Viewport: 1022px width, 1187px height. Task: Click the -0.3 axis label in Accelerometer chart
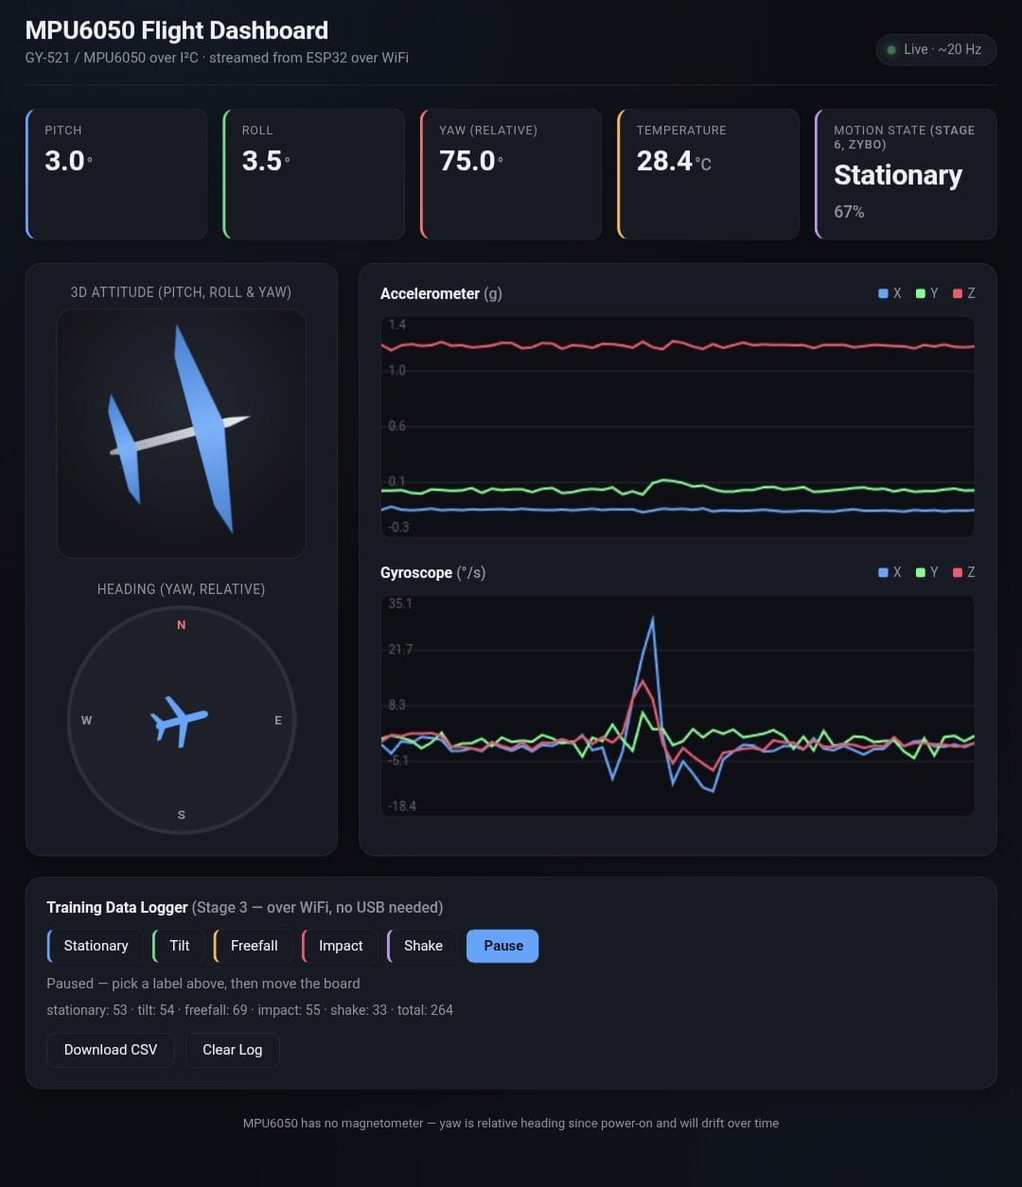[398, 527]
